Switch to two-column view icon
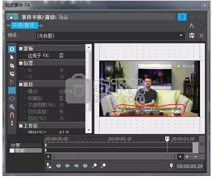This screenshot has height=178, width=212. coord(191,17)
